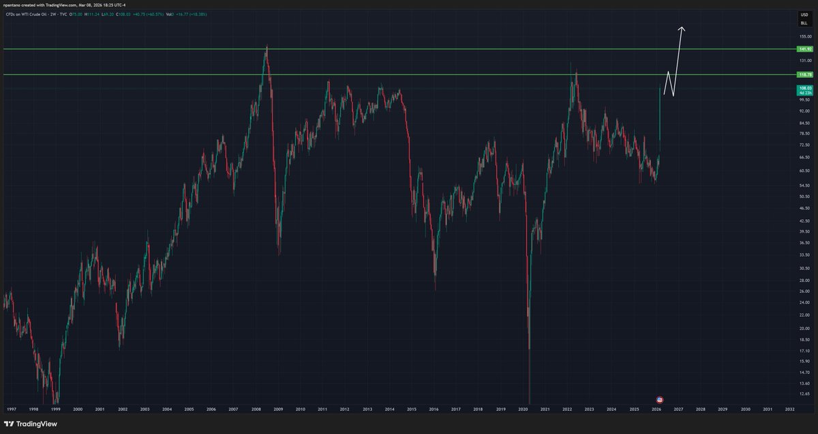This screenshot has width=818, height=434.
Task: Click the 42.50 price axis label
Action: 805,221
